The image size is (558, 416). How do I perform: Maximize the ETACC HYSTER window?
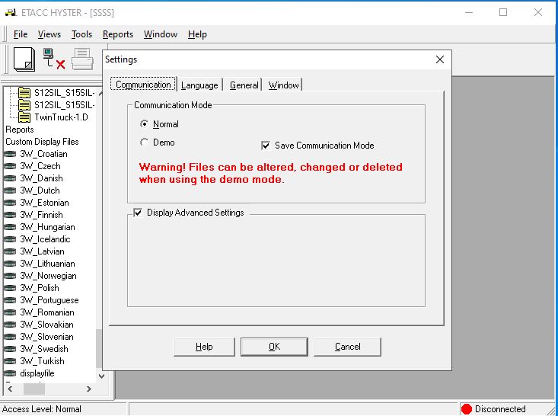click(503, 12)
